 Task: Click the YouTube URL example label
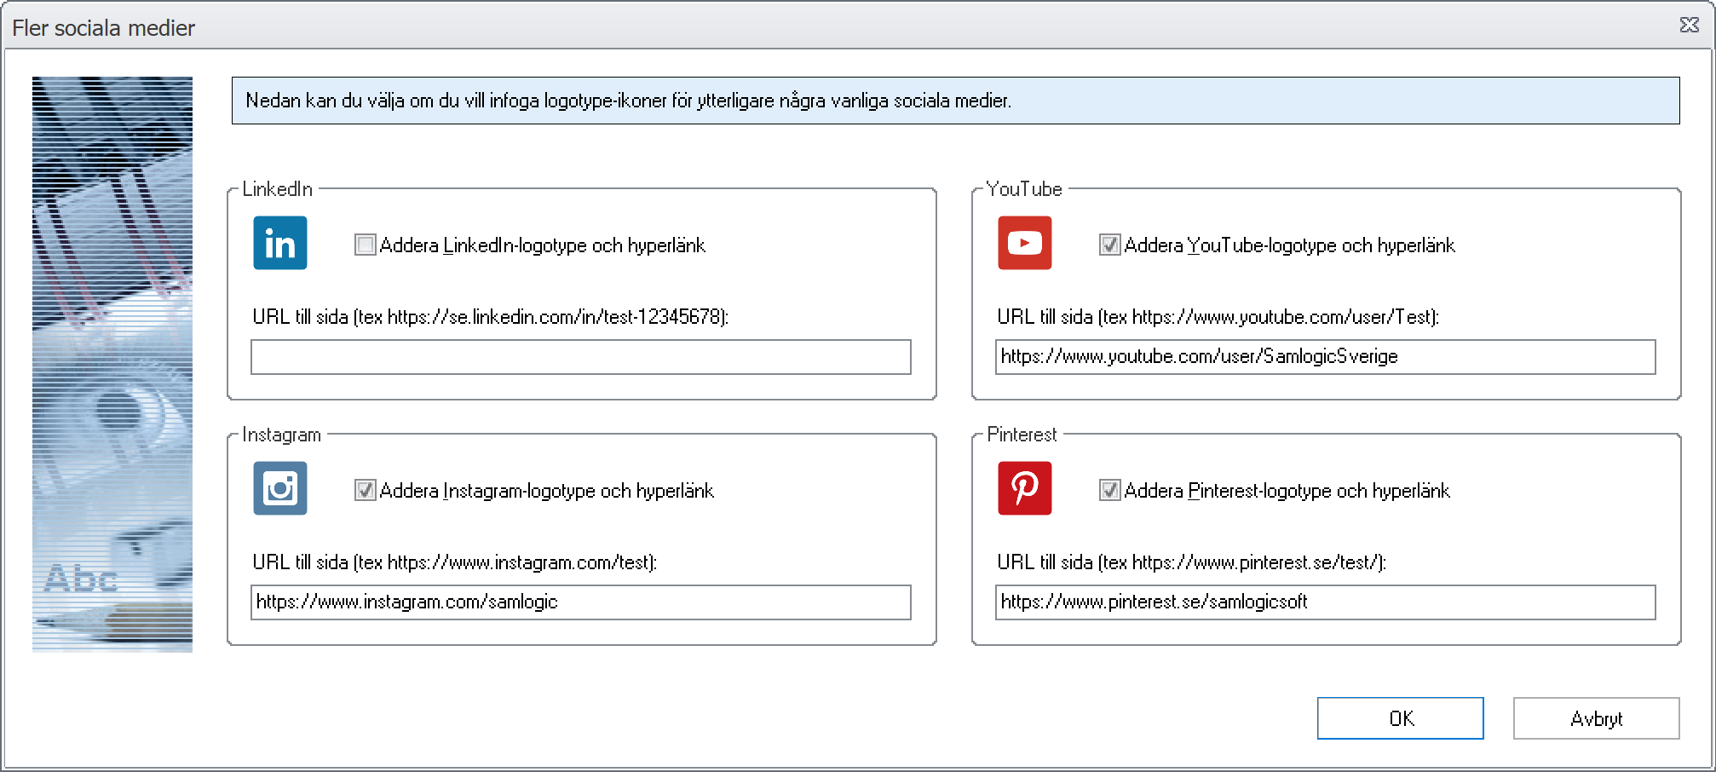tap(1218, 317)
